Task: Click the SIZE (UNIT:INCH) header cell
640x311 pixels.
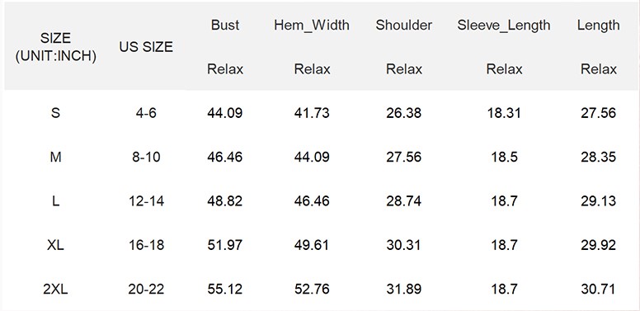Action: pyautogui.click(x=55, y=47)
